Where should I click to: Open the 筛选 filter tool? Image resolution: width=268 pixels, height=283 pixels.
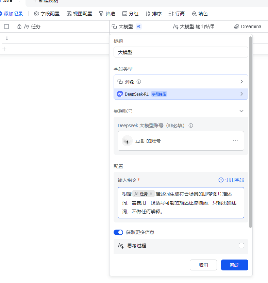107,14
